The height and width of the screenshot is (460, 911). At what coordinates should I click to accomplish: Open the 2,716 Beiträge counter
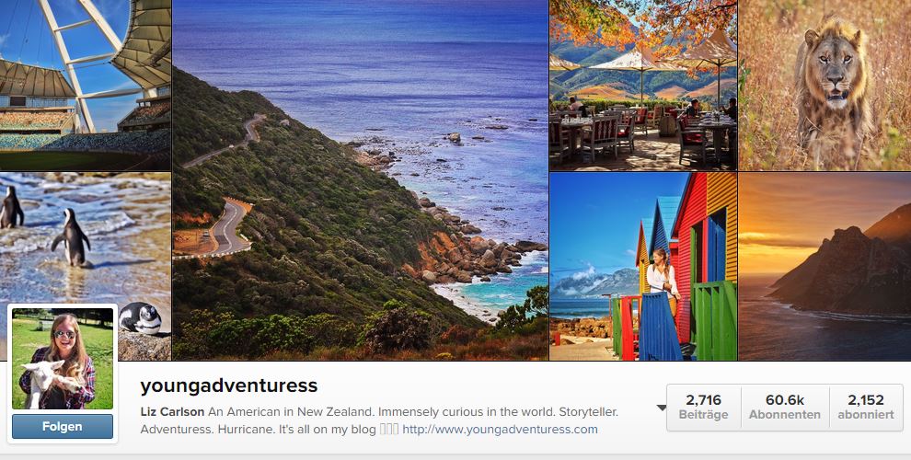704,408
